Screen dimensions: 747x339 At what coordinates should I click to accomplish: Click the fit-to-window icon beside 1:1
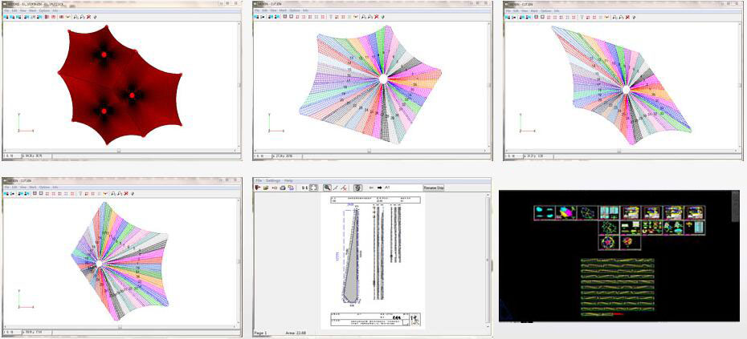coord(315,188)
